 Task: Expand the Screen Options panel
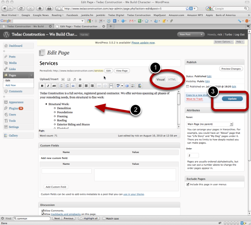point(224,42)
